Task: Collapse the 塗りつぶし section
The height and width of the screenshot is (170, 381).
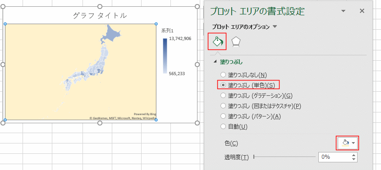Action: [215, 62]
